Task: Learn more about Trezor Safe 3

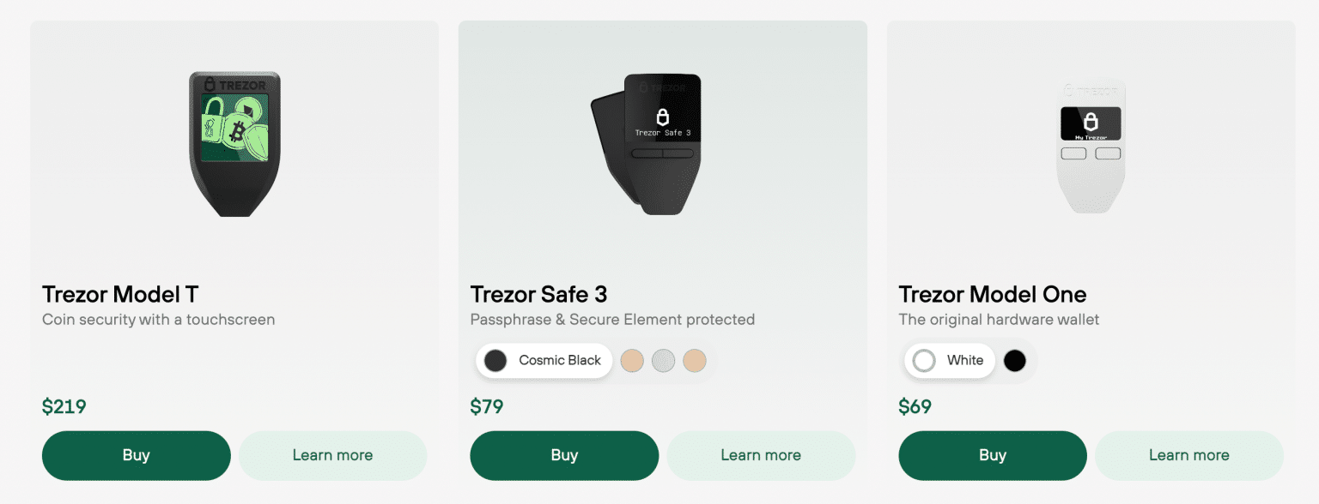Action: [x=761, y=455]
